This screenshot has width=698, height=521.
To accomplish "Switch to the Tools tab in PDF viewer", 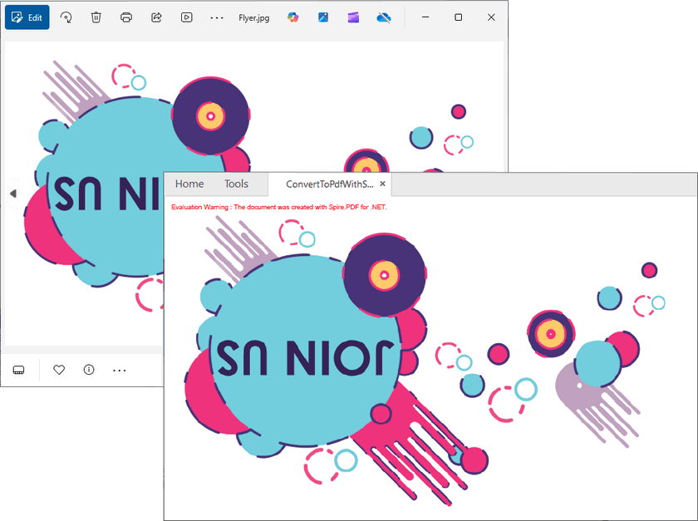I will click(236, 184).
